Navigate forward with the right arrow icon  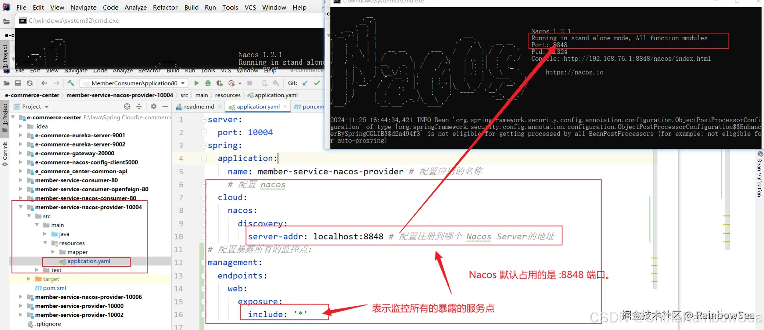56,83
